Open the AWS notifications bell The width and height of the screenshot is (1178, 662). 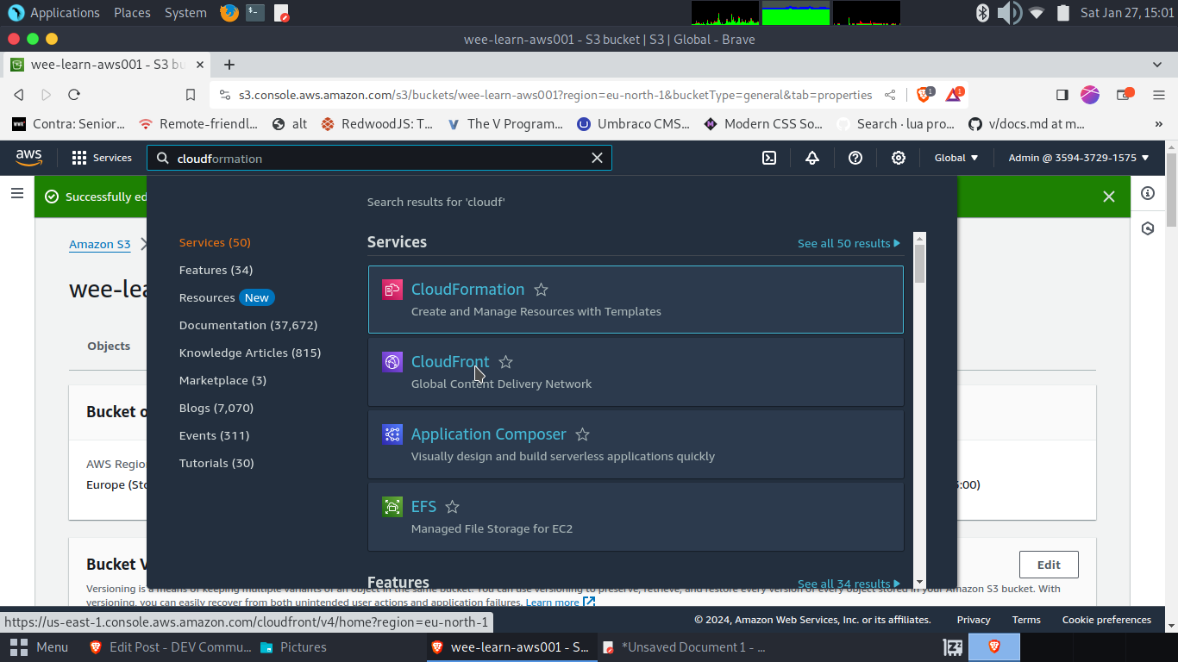point(812,158)
